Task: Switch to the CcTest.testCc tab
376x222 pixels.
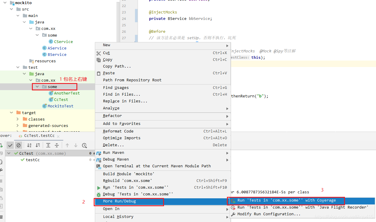Action: pyautogui.click(x=39, y=136)
